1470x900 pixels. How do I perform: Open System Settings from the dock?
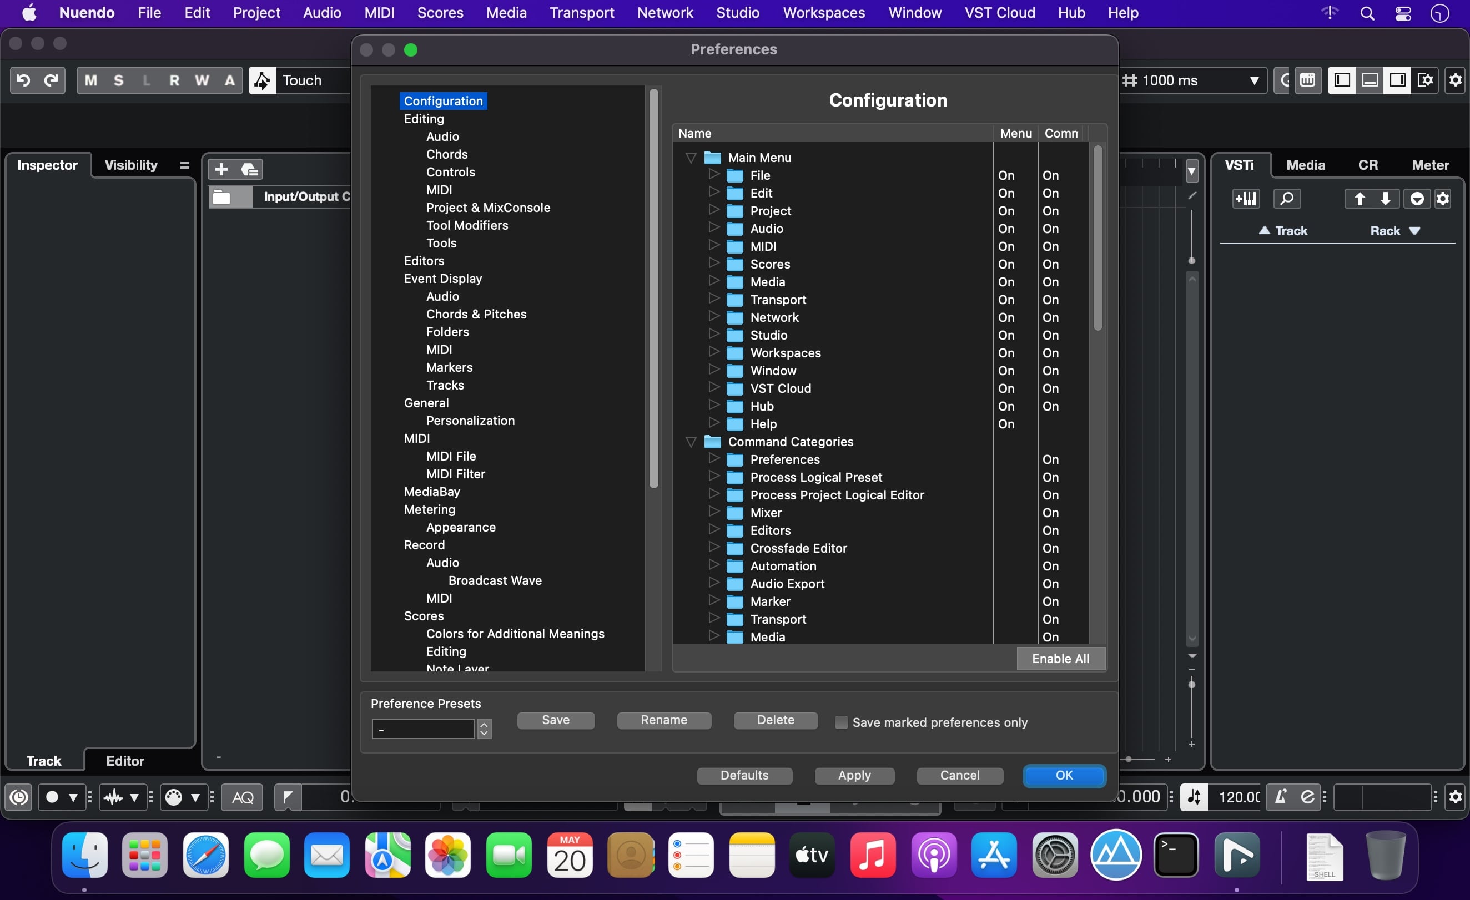click(x=1055, y=855)
